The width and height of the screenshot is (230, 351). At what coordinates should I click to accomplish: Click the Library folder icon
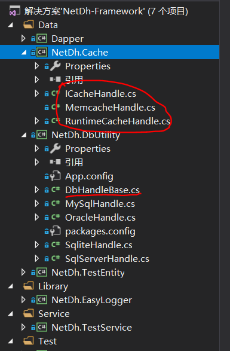point(29,286)
